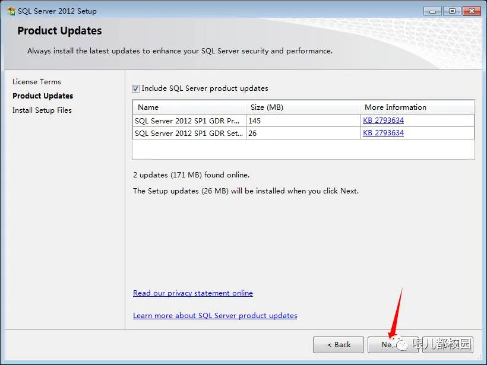Click the SQL Server Setup title bar icon
Screen dimensions: 487x365
point(11,11)
